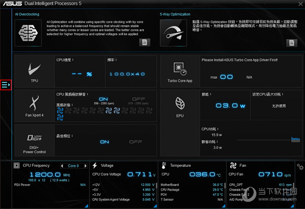Click the 0.711 V core voltage readout
This screenshot has height=209, width=305.
pos(141,174)
